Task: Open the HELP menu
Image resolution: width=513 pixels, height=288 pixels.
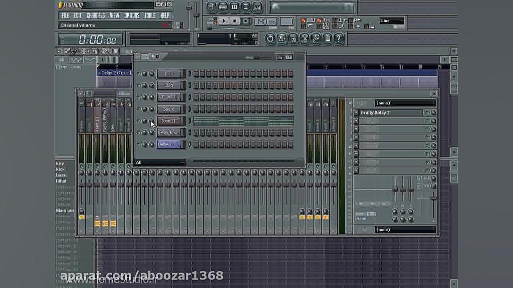Action: pyautogui.click(x=164, y=15)
